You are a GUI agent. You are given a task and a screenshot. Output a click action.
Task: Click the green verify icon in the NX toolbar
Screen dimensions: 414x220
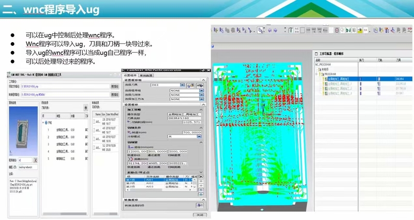348,30
